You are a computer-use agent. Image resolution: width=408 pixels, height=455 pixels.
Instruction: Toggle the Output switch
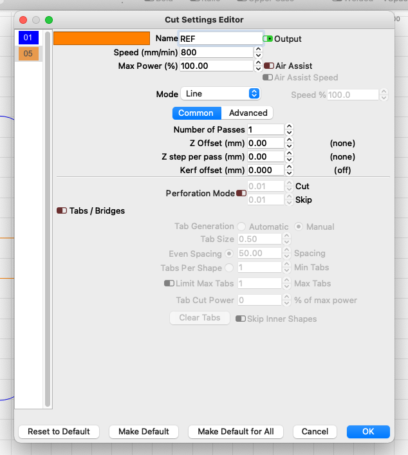pos(268,39)
